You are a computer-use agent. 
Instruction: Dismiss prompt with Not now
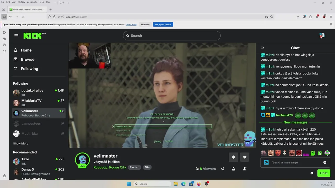pyautogui.click(x=145, y=25)
